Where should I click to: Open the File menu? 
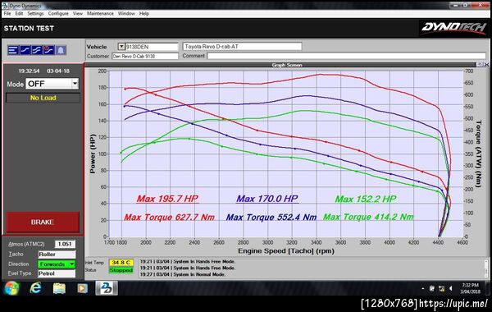(7, 13)
